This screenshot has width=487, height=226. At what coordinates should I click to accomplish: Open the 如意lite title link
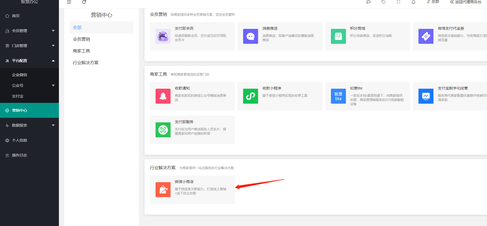click(356, 88)
